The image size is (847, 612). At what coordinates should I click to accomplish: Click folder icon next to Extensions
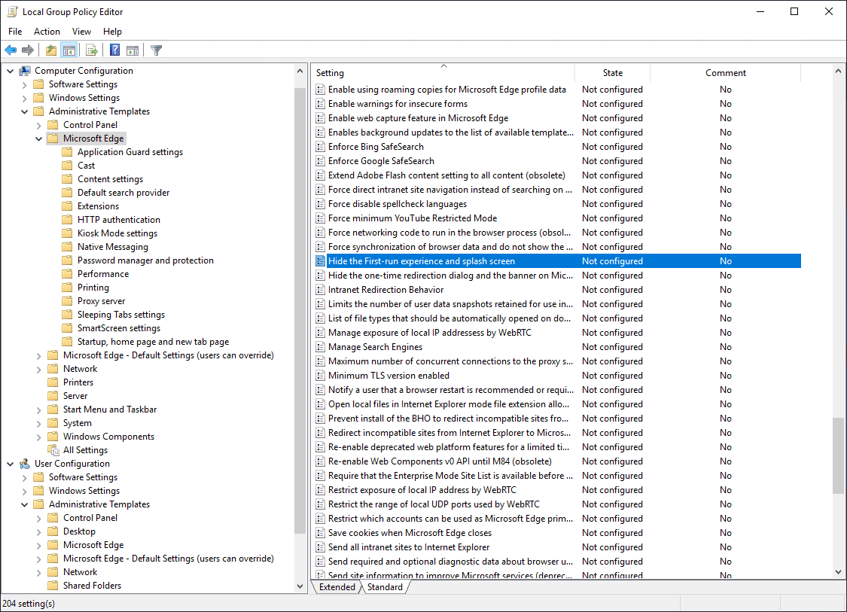point(67,206)
